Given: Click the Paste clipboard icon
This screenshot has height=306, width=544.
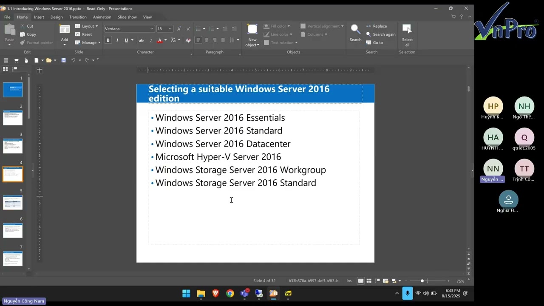Looking at the screenshot, I should tap(9, 30).
